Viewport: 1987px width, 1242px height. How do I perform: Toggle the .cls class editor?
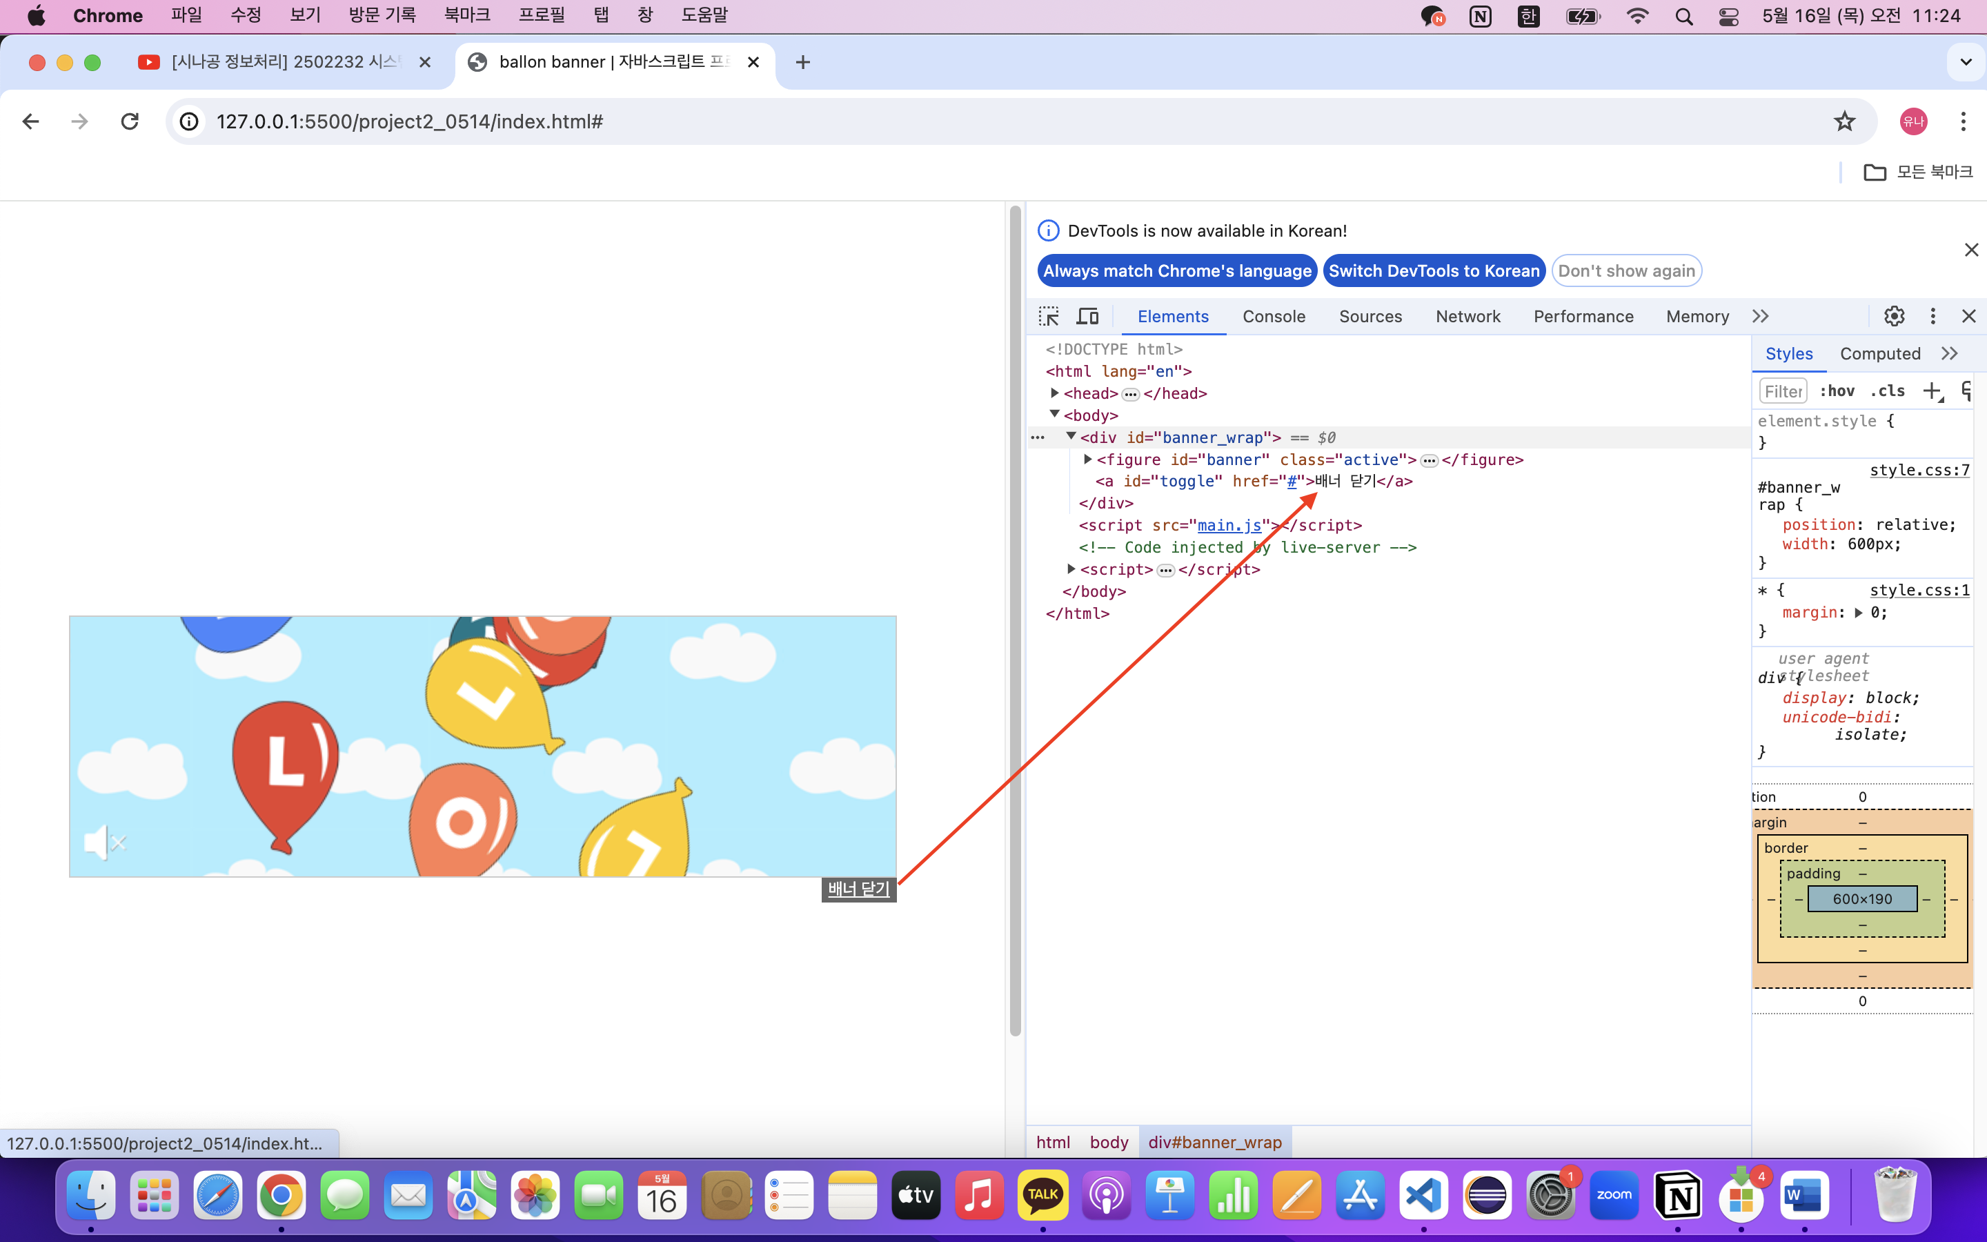(x=1888, y=391)
